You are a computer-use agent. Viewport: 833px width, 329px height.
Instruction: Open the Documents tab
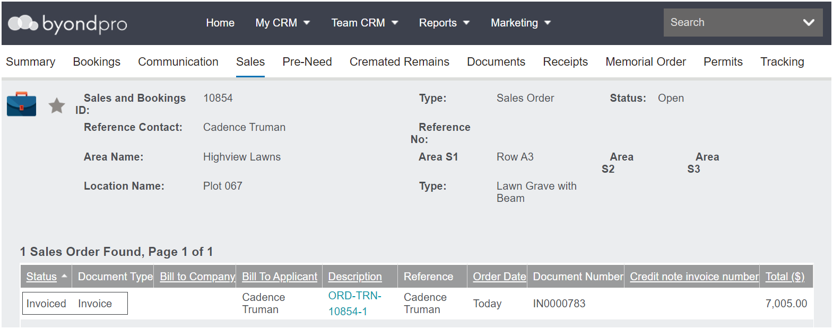(x=496, y=62)
